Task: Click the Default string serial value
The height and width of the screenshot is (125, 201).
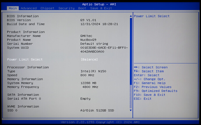Action: (x=94, y=44)
